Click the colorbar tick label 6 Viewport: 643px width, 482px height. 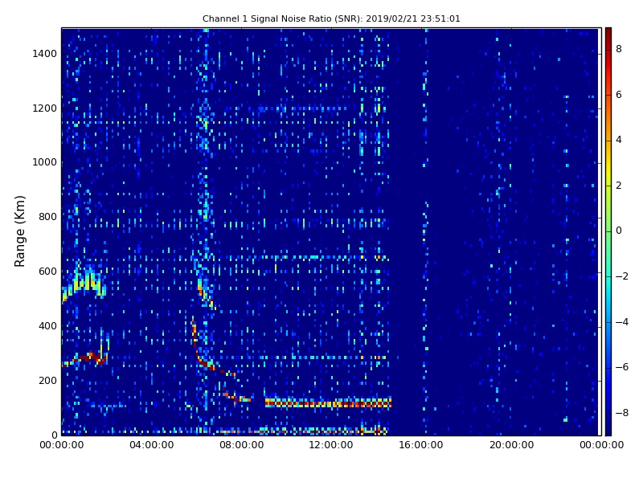[x=618, y=95]
